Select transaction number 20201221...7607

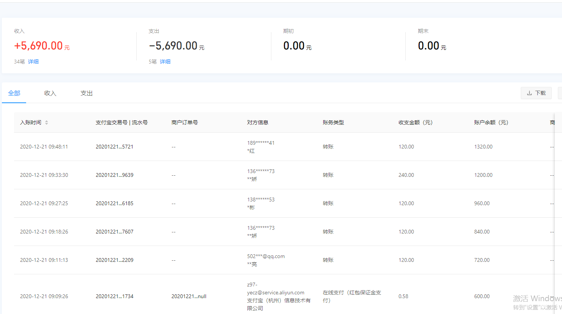coord(114,232)
